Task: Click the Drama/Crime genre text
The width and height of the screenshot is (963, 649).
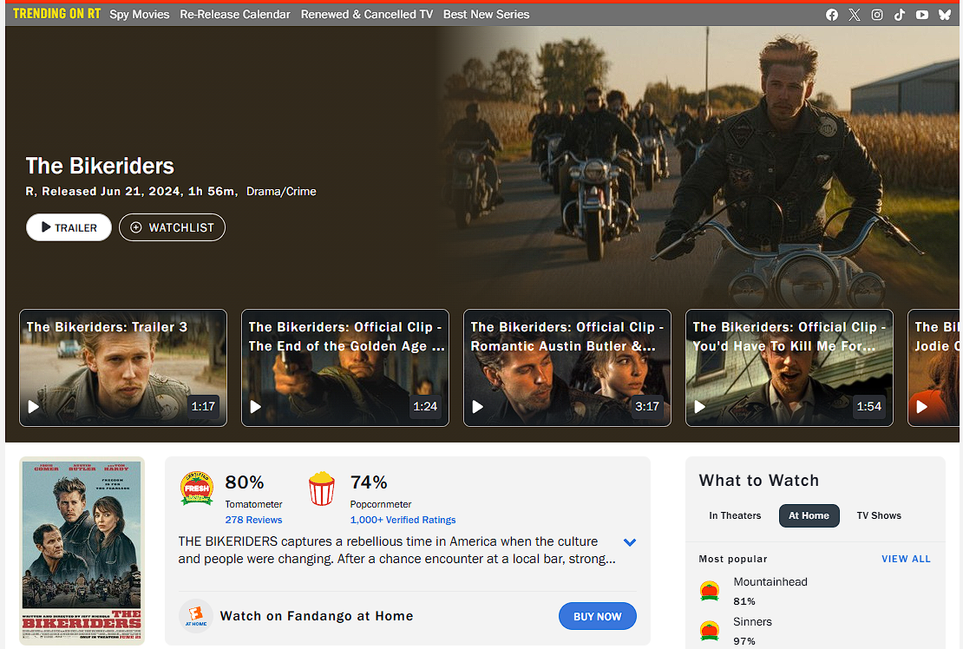Action: coord(281,192)
